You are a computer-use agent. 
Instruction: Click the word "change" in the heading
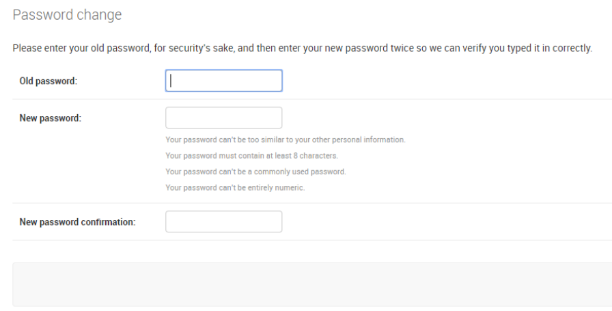[100, 15]
